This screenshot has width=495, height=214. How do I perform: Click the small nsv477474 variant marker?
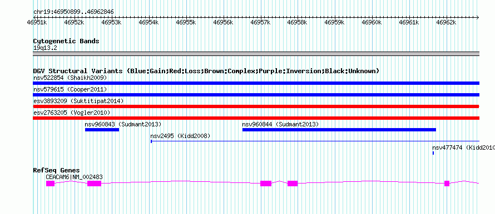[433, 153]
